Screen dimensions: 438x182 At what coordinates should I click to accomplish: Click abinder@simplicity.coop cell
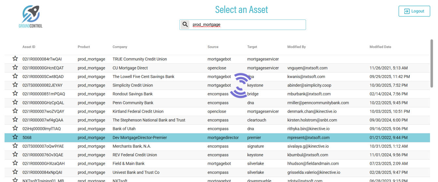[309, 85]
